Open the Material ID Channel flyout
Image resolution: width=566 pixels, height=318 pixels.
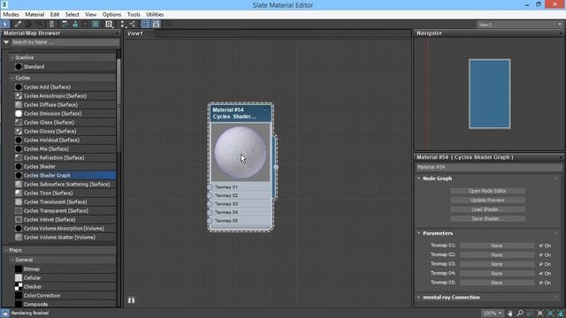(x=109, y=24)
